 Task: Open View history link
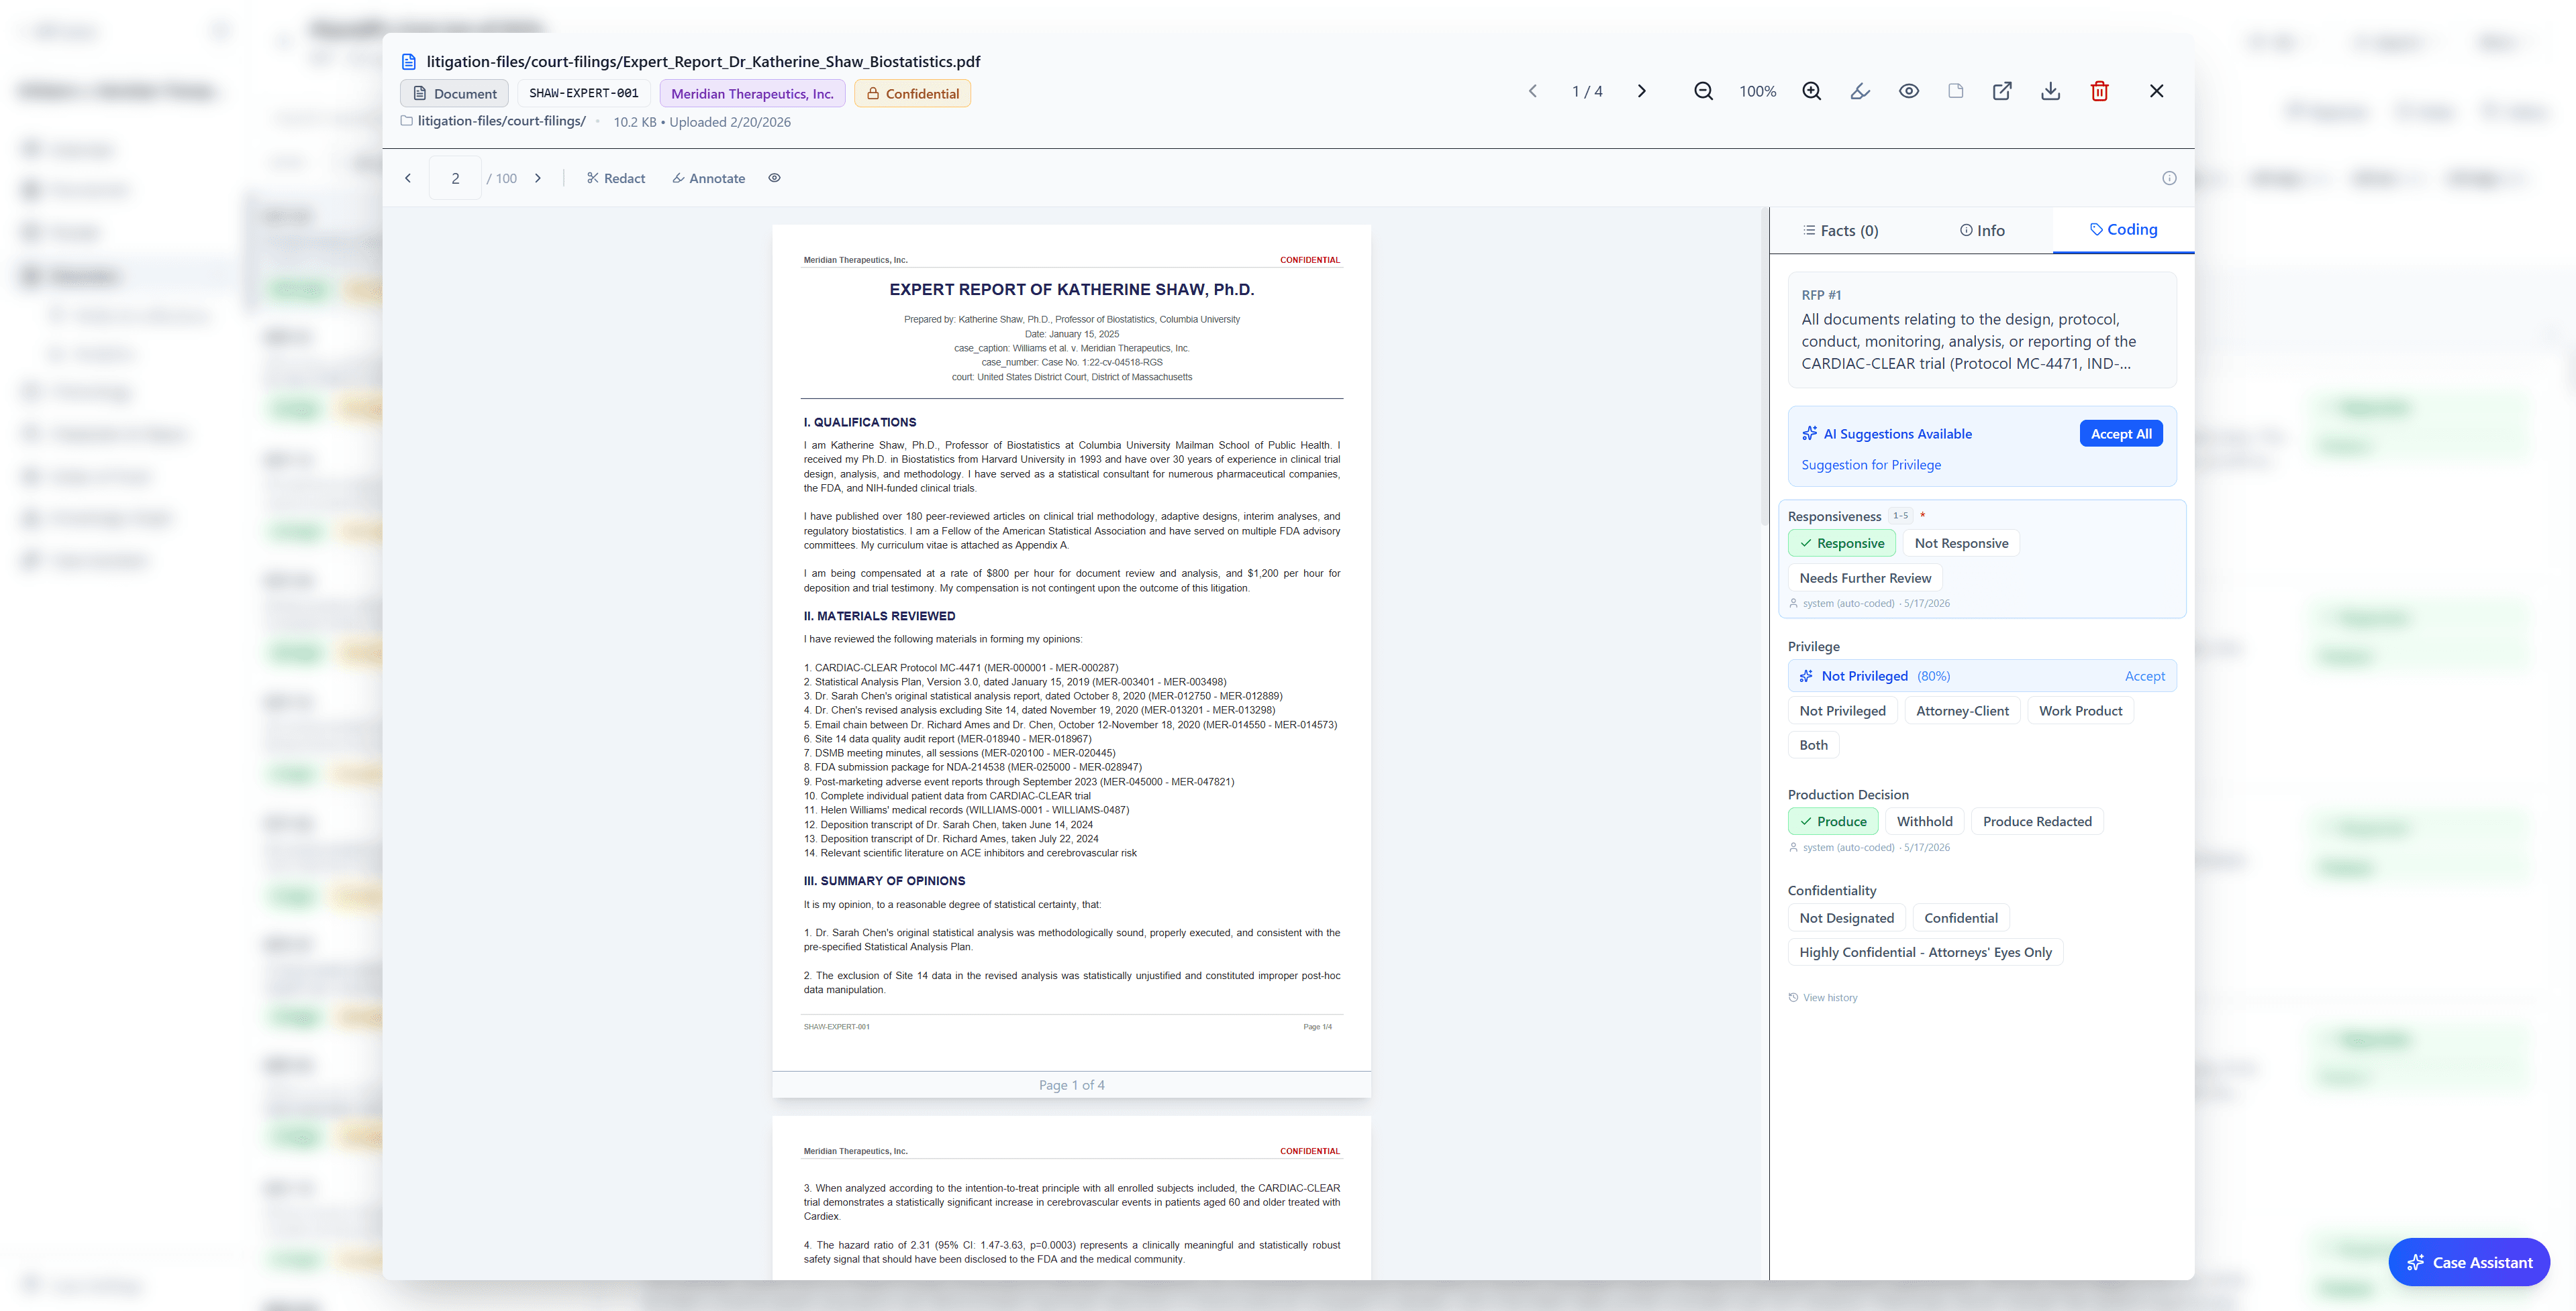1823,997
